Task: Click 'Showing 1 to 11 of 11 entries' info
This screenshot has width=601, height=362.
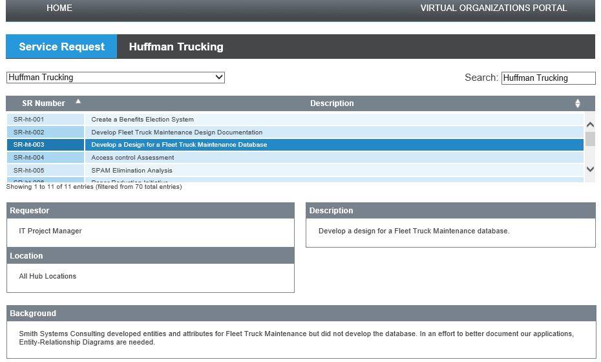Action: coord(94,187)
